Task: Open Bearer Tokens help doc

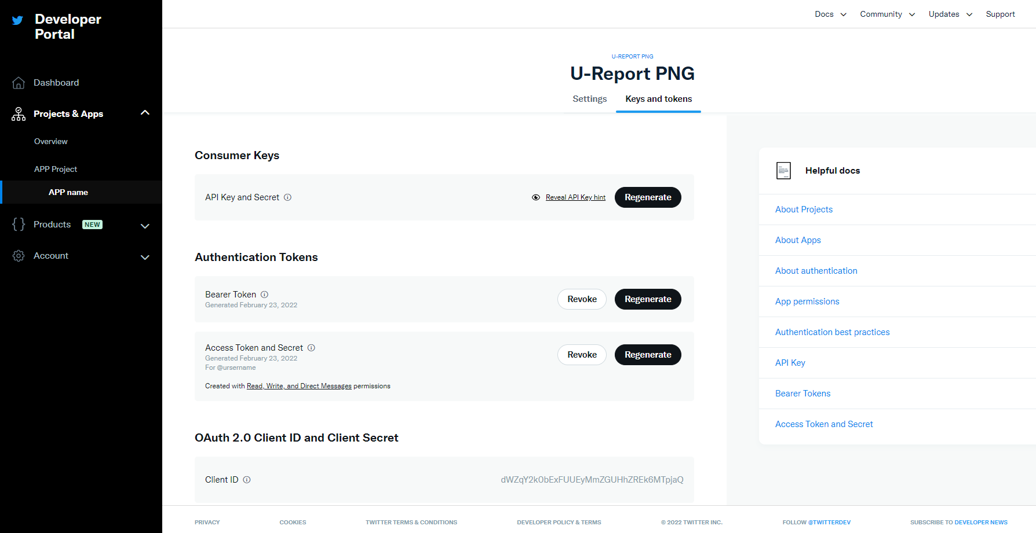Action: (x=802, y=394)
